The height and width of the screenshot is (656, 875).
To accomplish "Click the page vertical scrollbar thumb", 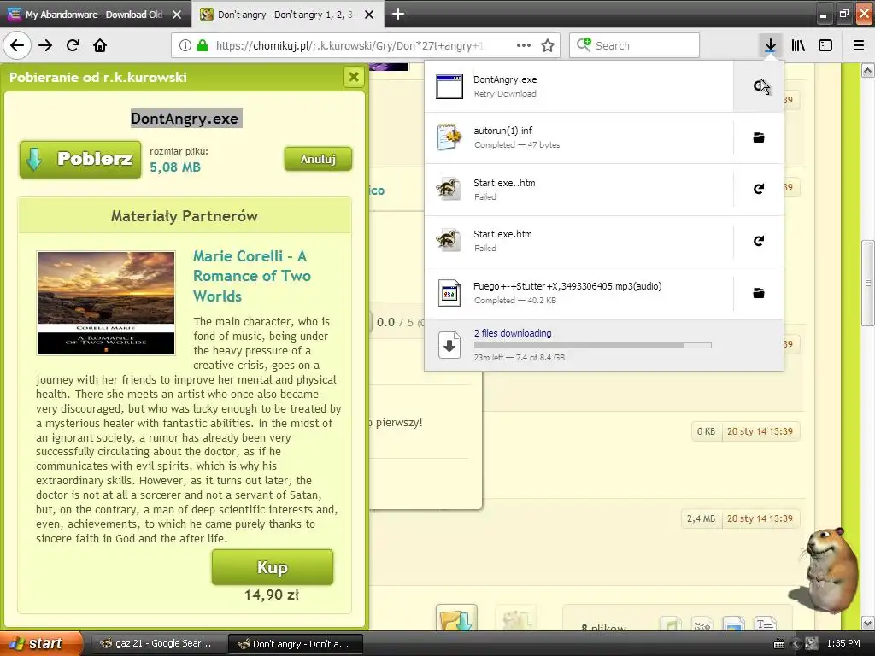I will click(867, 283).
